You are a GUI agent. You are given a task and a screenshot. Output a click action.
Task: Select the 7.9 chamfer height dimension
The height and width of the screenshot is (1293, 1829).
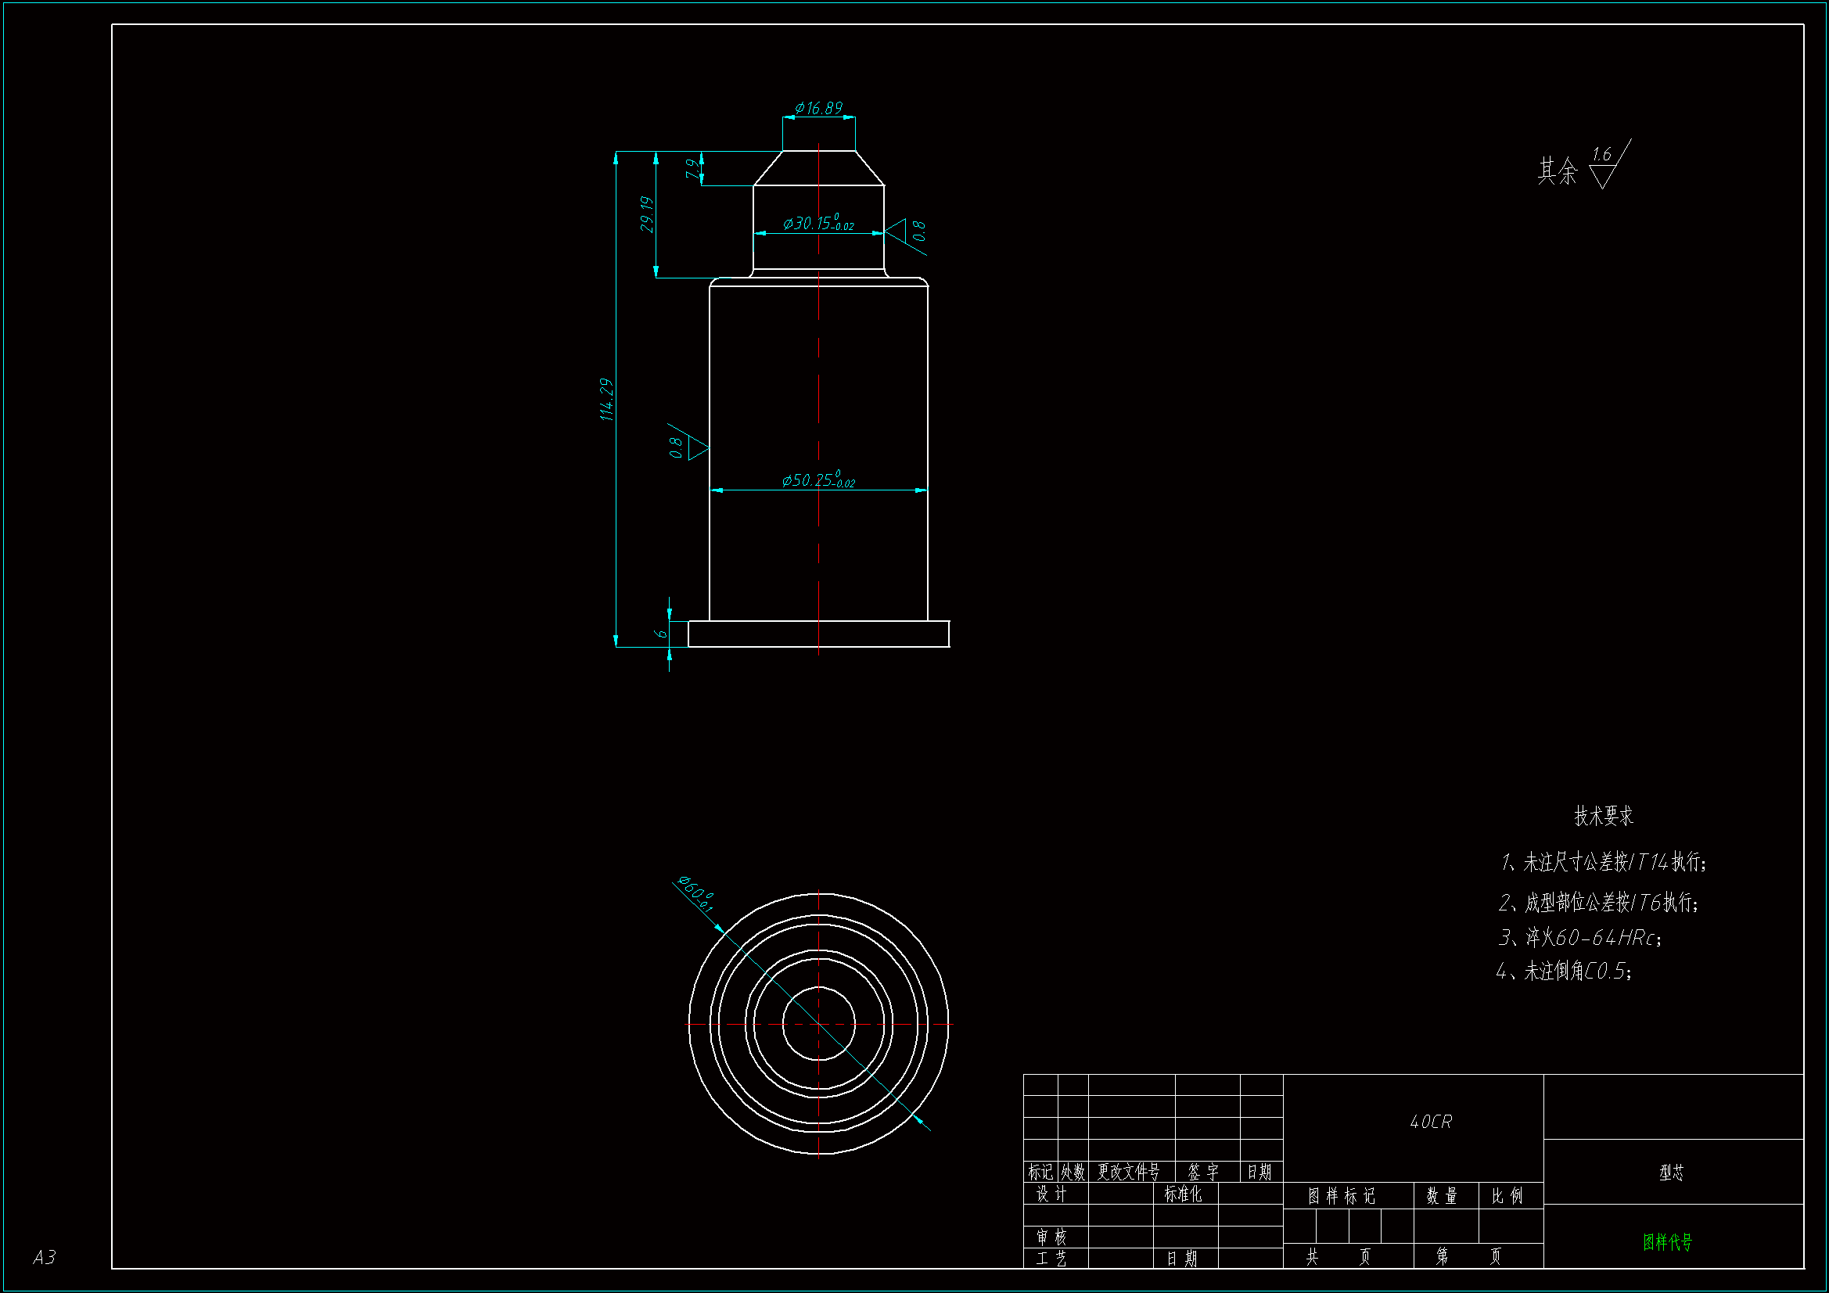click(692, 168)
